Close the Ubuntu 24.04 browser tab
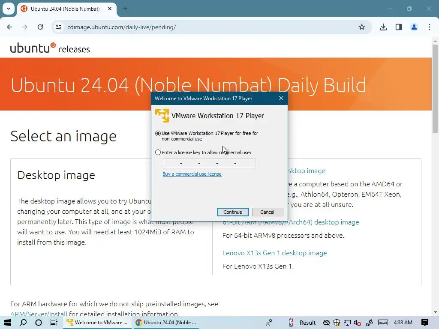The image size is (439, 329). point(110,9)
